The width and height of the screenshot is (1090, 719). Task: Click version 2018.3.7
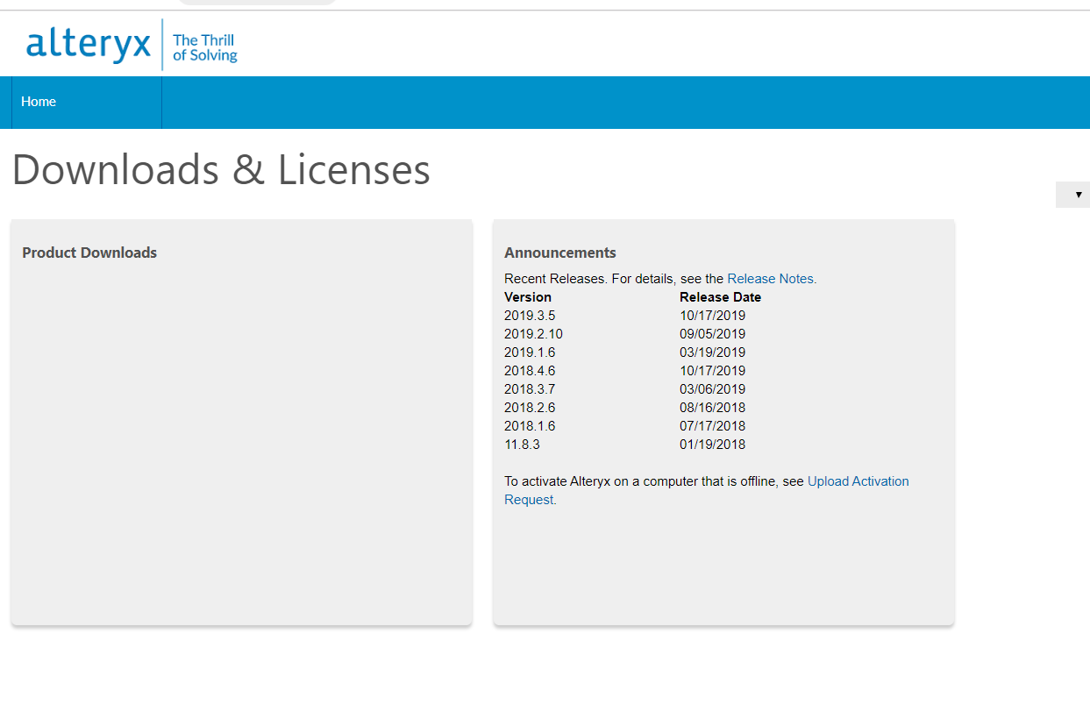tap(530, 388)
